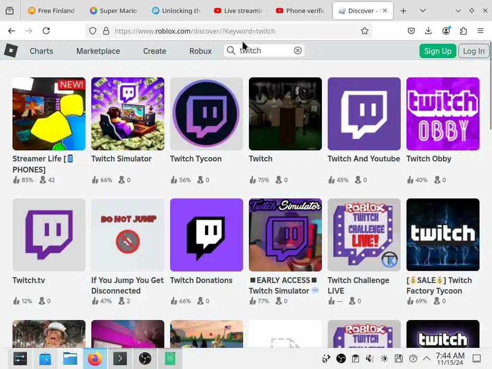Open the green document app in taskbar
Screen dimensions: 492x369
[x=170, y=358]
